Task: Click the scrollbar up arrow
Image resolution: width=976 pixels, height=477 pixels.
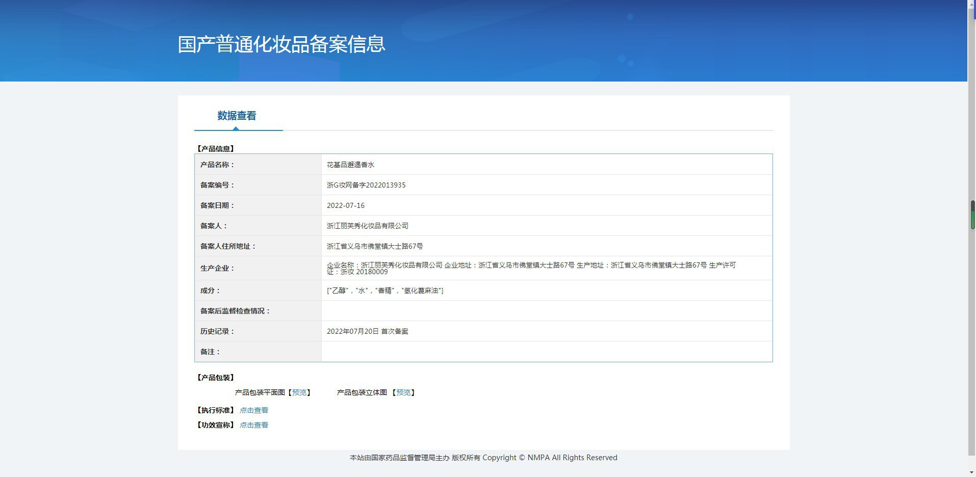Action: click(x=971, y=3)
